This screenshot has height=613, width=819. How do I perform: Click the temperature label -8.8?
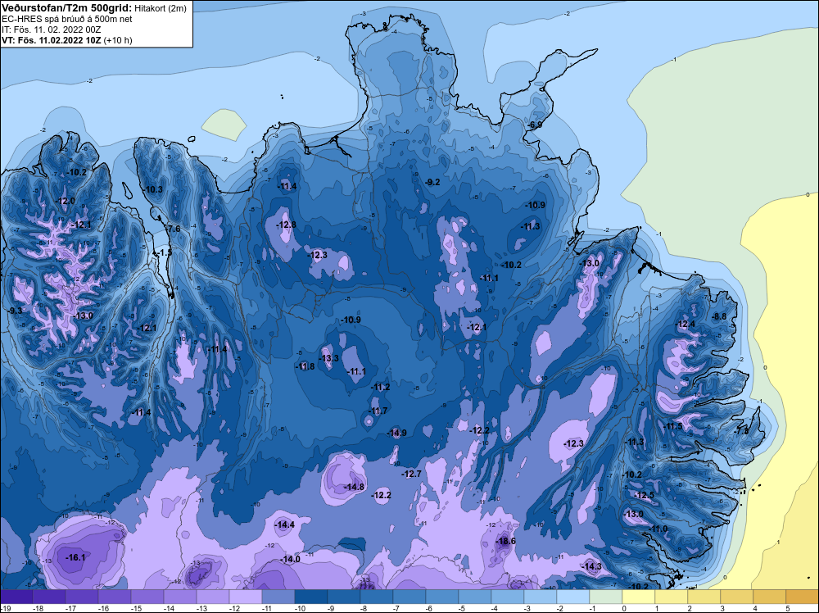(x=719, y=316)
